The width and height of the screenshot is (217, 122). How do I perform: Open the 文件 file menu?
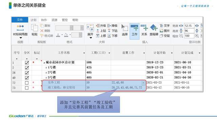pos(20,20)
